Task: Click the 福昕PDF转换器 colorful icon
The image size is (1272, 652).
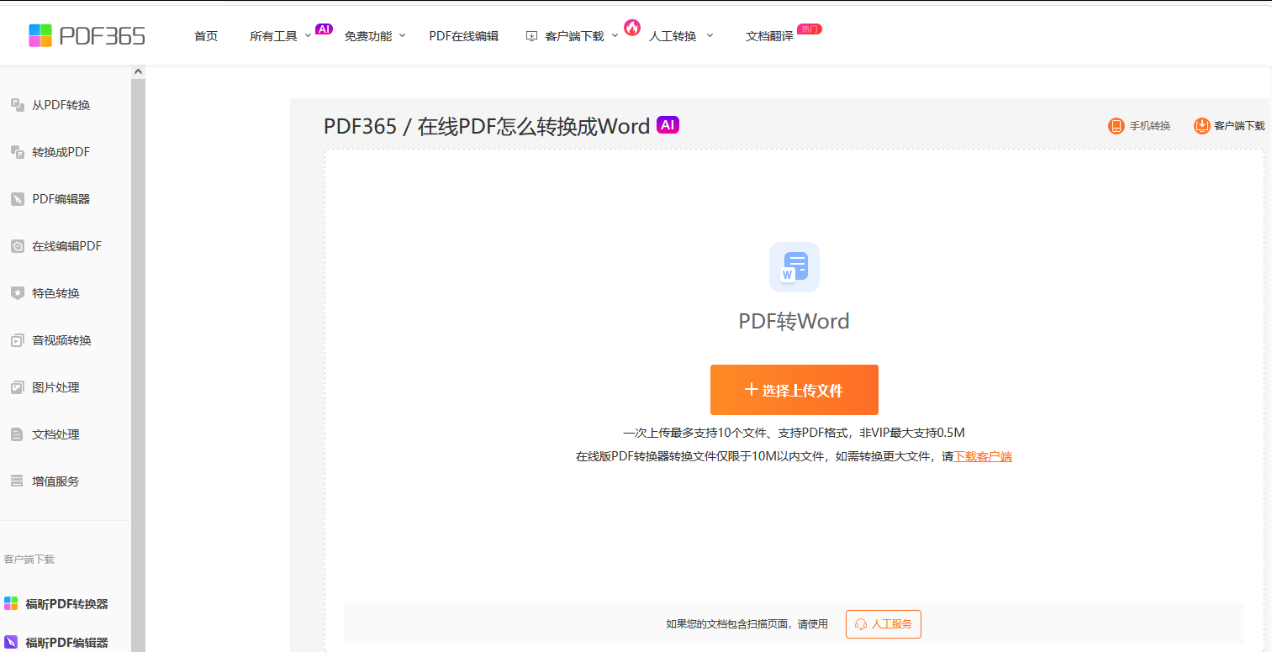Action: tap(11, 603)
